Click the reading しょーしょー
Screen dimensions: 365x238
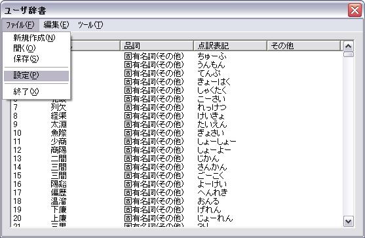(217, 142)
